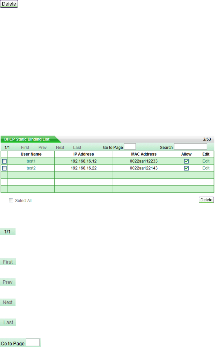Tick the checkbox for test1 row
The height and width of the screenshot is (347, 215).
(4, 161)
